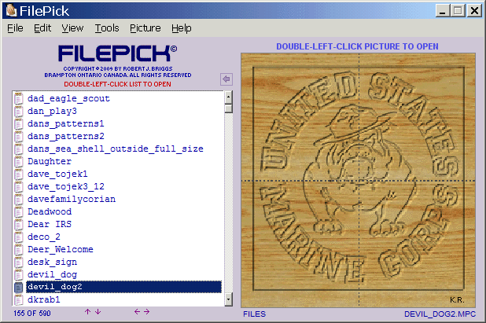Select dans_sea_shell_outside_full_size file

pos(116,149)
